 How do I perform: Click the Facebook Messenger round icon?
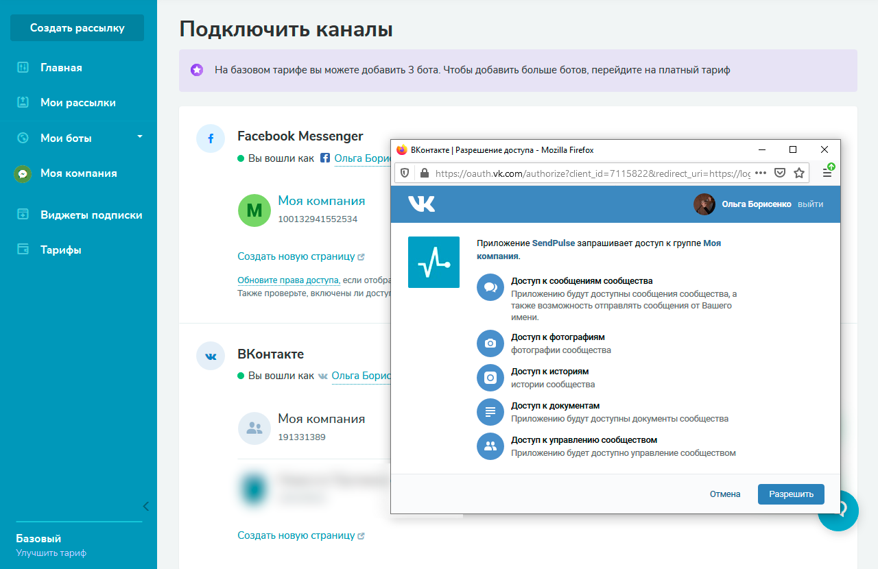pyautogui.click(x=211, y=139)
